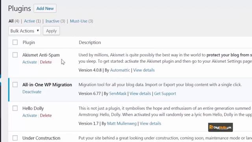This screenshot has height=142, width=252.
Task: Click the Plugin column header
Action: (29, 43)
